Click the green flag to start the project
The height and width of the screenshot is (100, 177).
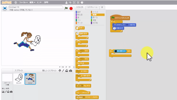66,8
